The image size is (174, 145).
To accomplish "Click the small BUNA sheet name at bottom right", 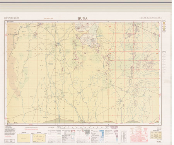I will pos(159,142).
